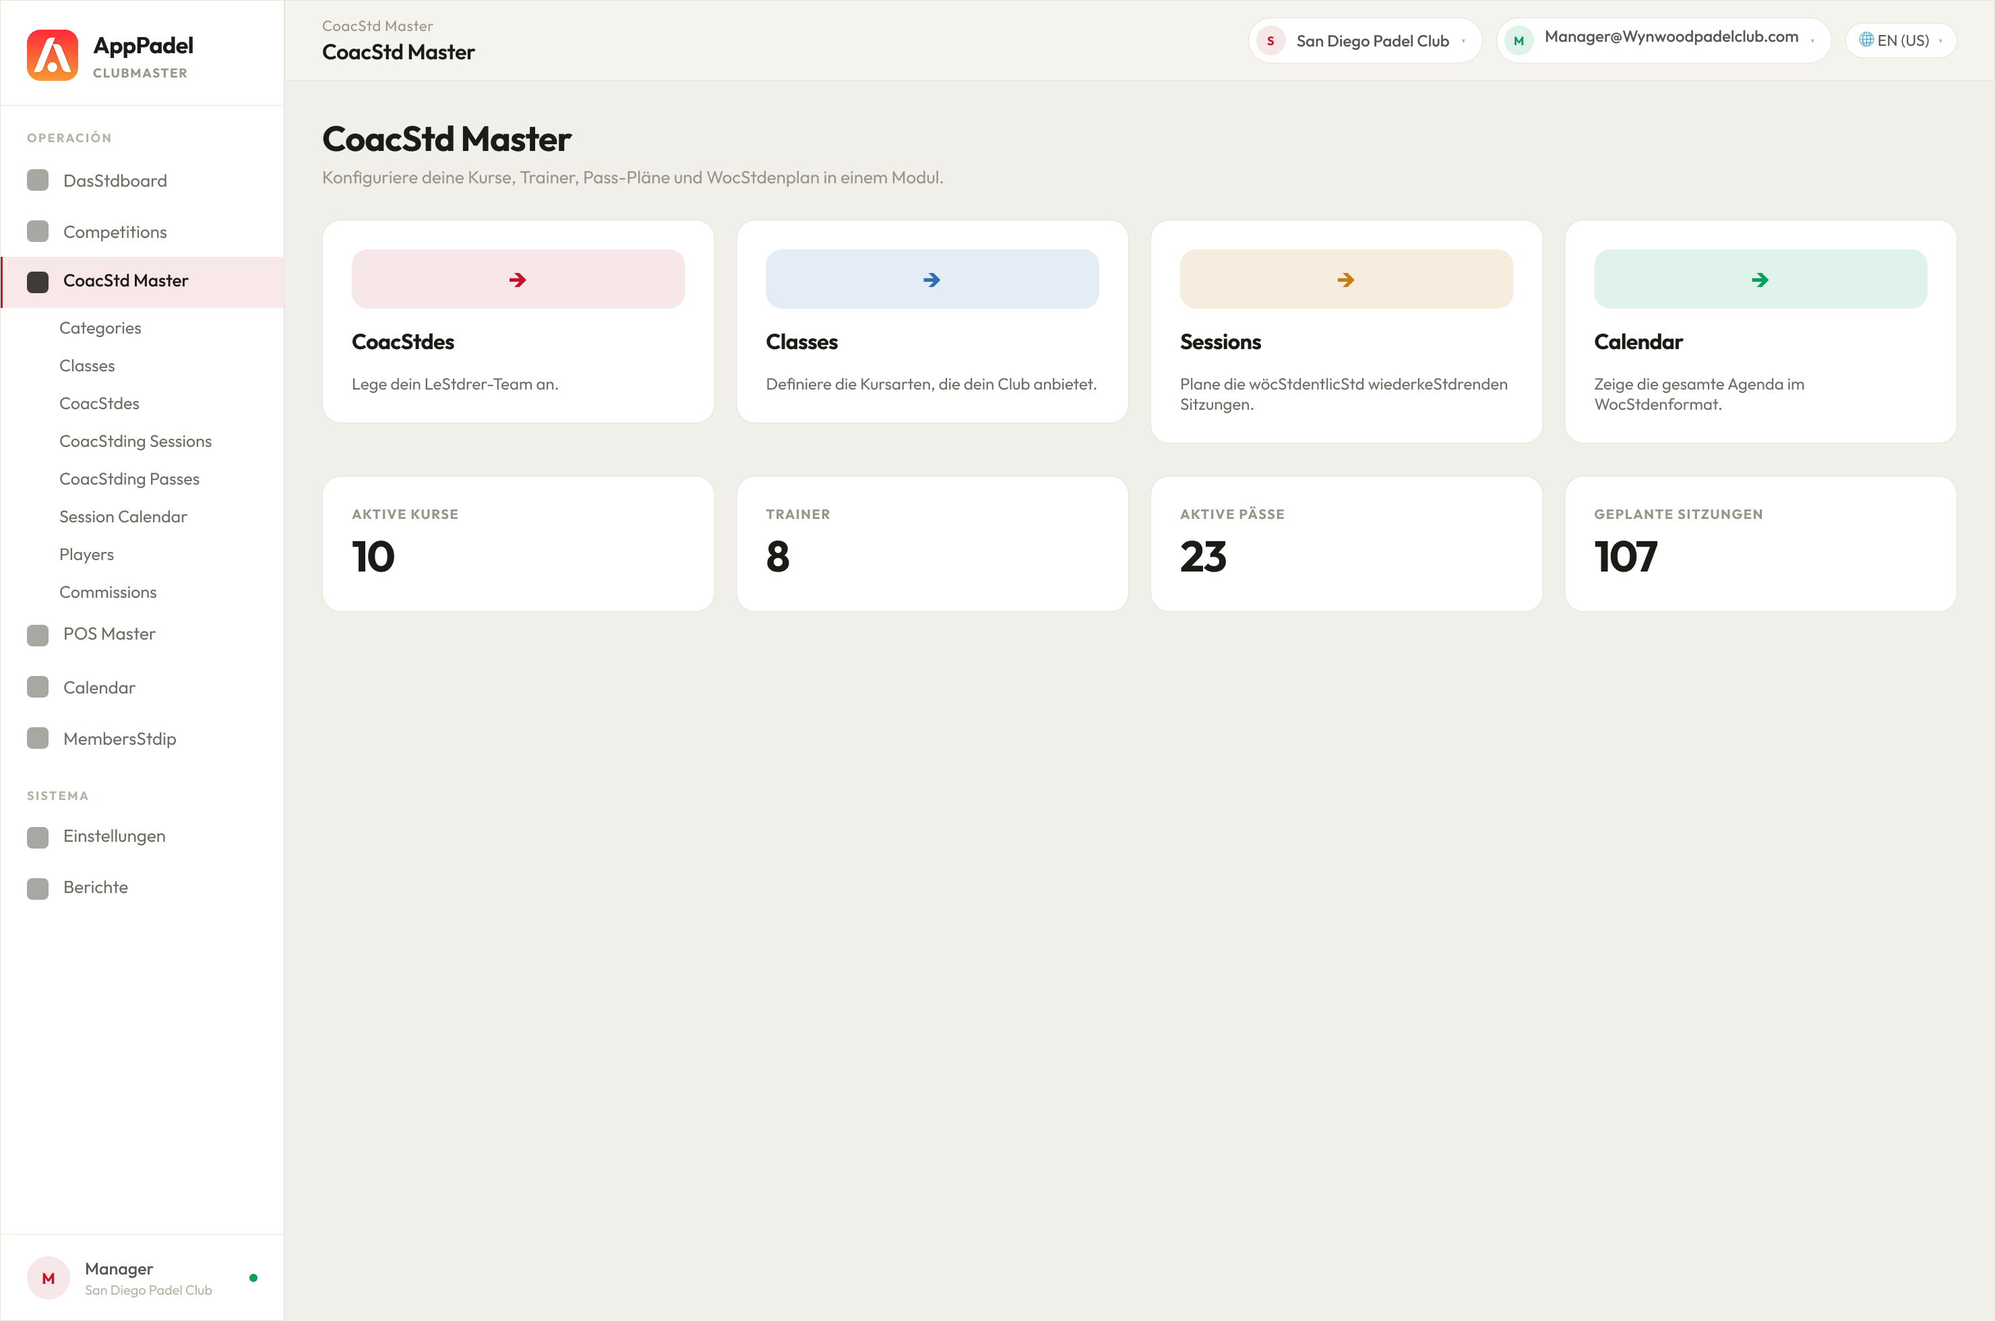
Task: Open the San Diego Padel Club dropdown
Action: coord(1365,40)
